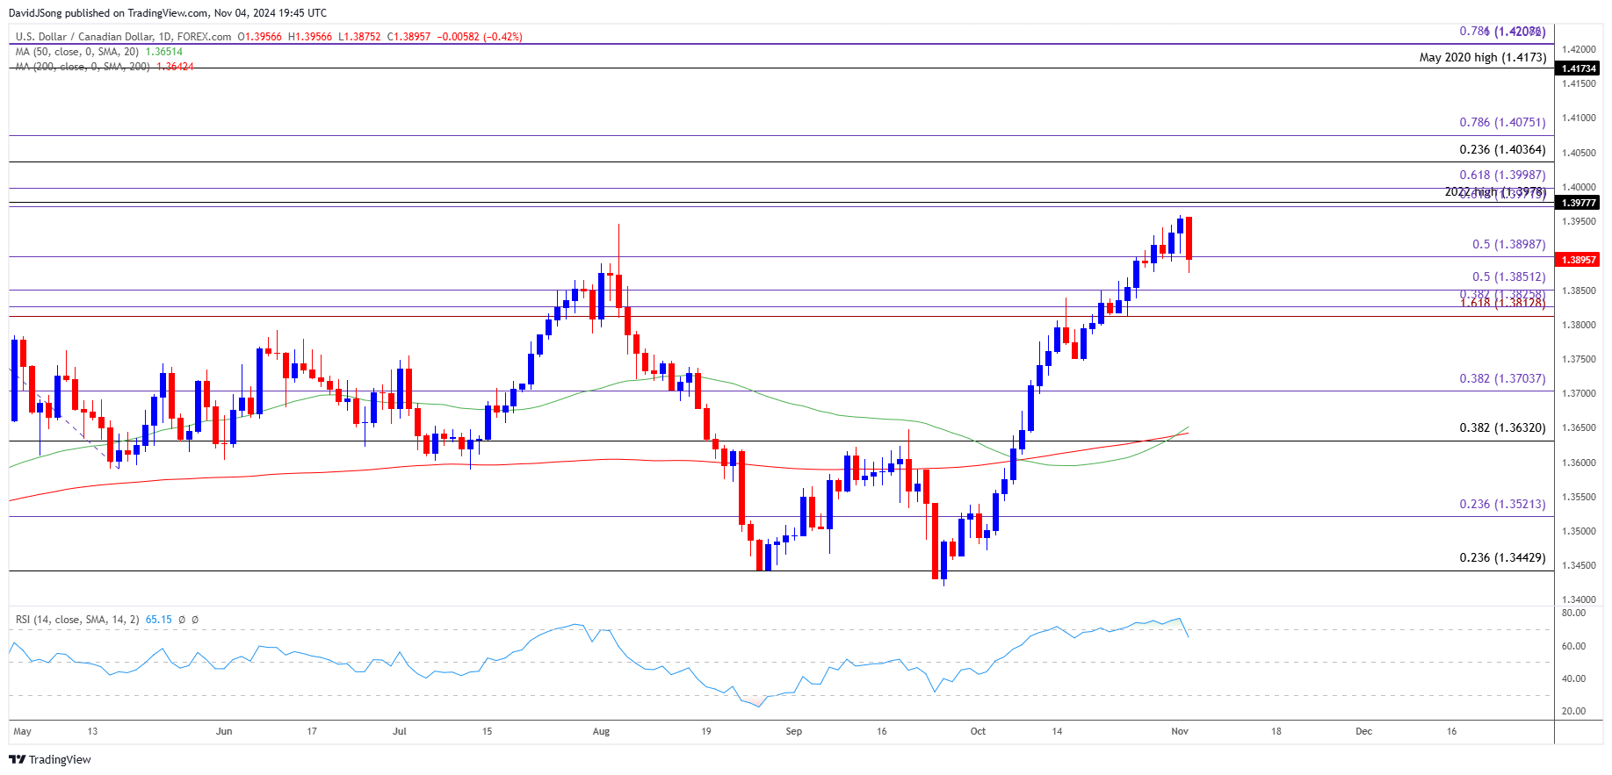Click the 0.5 (1.38512) Fibonacci label
Image resolution: width=1612 pixels, height=775 pixels.
tap(1508, 277)
